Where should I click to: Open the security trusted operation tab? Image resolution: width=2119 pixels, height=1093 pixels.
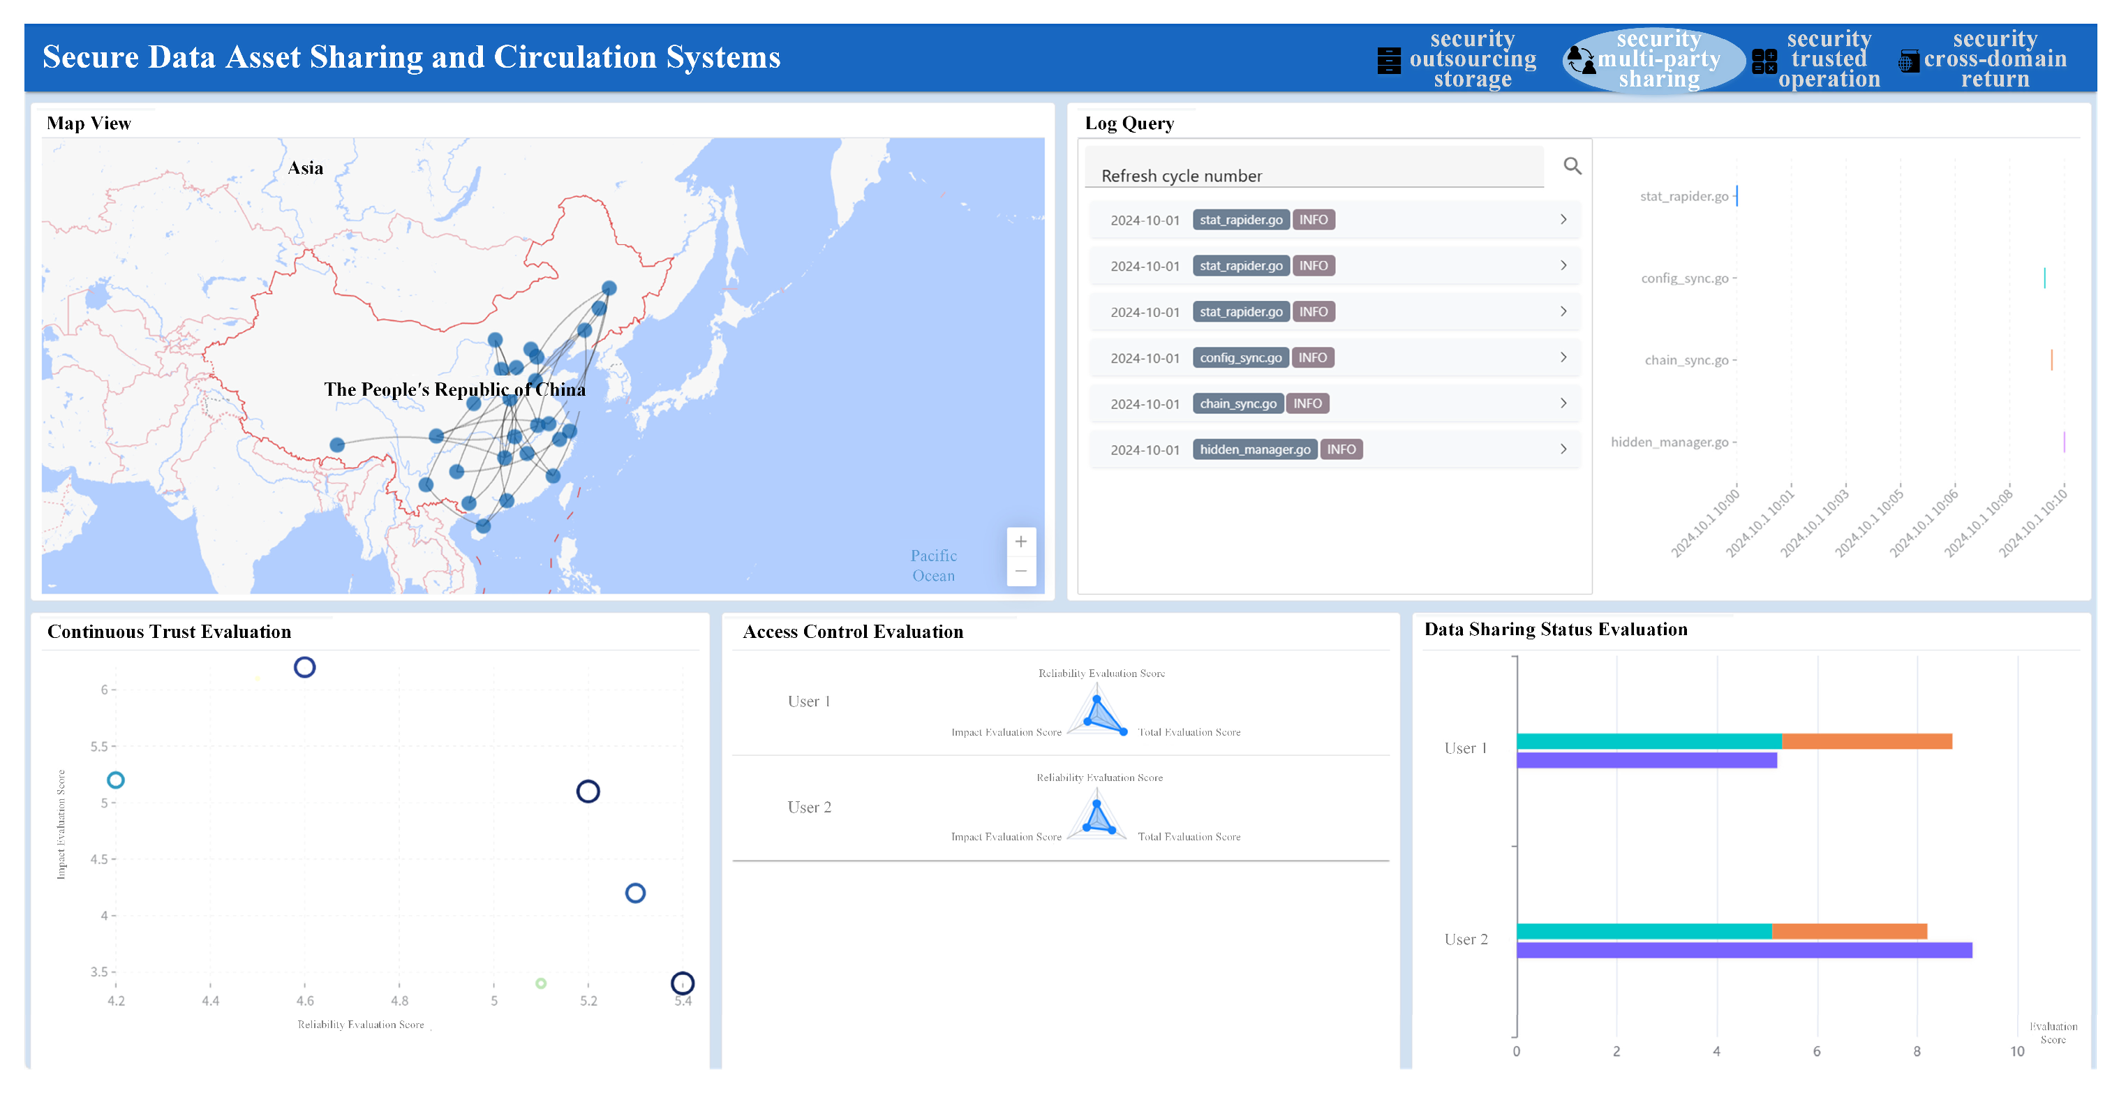1829,59
